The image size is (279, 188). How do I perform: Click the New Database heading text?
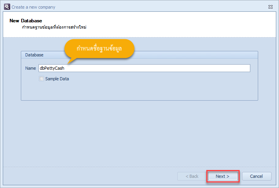26,21
